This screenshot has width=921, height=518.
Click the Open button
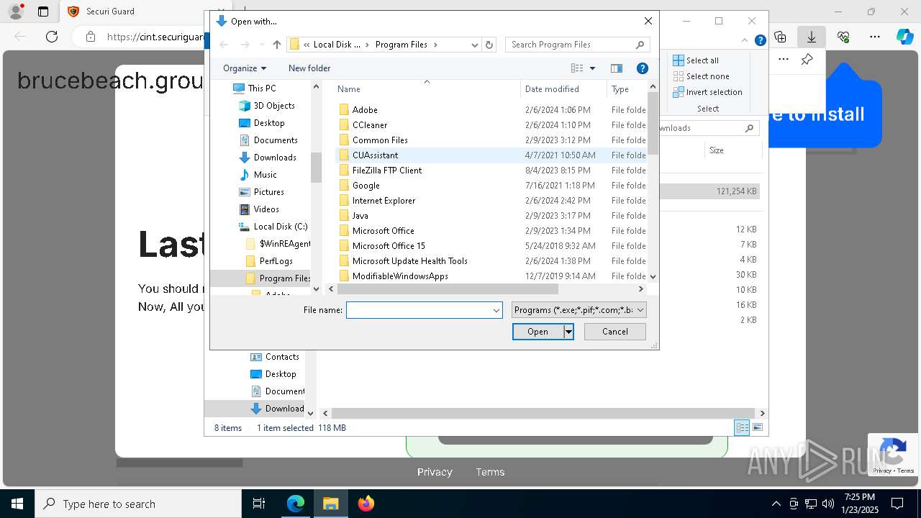click(537, 332)
